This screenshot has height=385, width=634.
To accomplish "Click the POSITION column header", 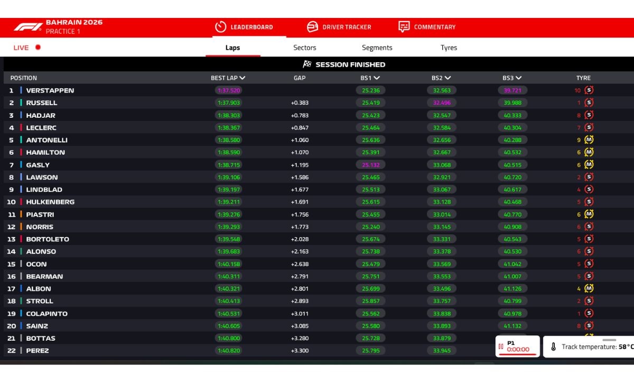I will 24,78.
